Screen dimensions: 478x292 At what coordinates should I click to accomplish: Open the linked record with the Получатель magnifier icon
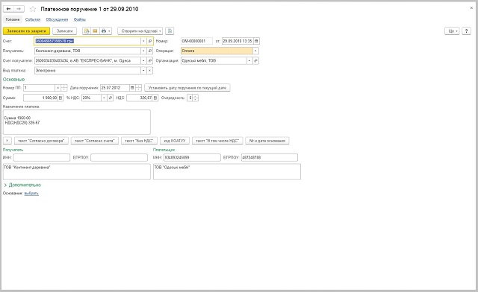(x=149, y=51)
